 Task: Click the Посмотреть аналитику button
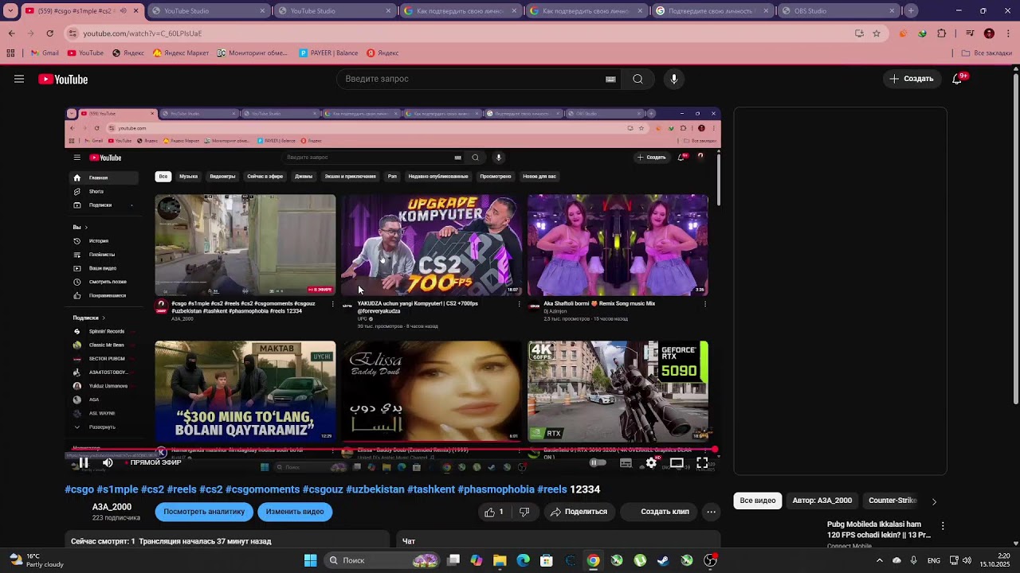(x=204, y=512)
